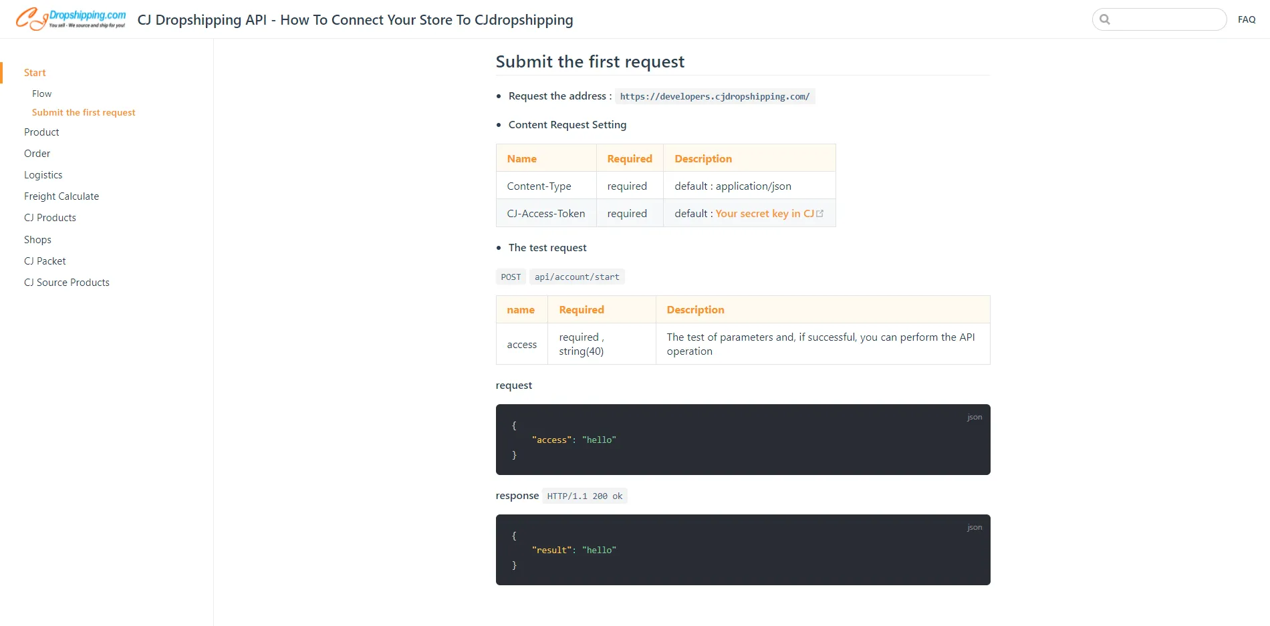Viewport: 1270px width, 626px height.
Task: Open CJ Source Products section
Action: pos(67,283)
